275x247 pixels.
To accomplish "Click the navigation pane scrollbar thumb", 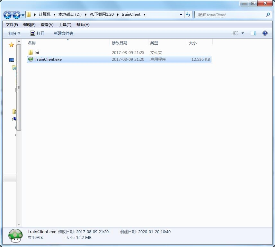I will (19, 87).
